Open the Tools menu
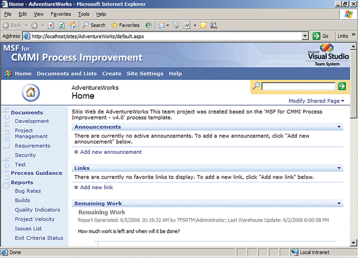The height and width of the screenshot is (258, 358). click(84, 14)
